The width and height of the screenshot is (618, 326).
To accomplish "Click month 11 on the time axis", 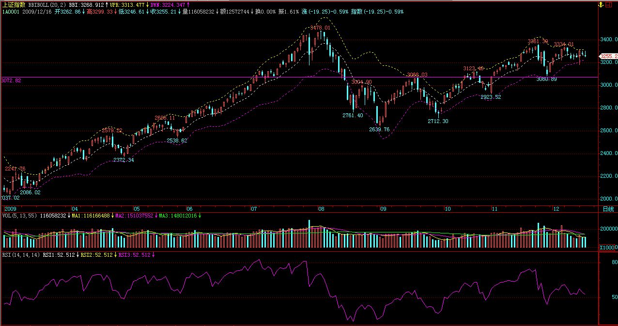I will pyautogui.click(x=495, y=209).
